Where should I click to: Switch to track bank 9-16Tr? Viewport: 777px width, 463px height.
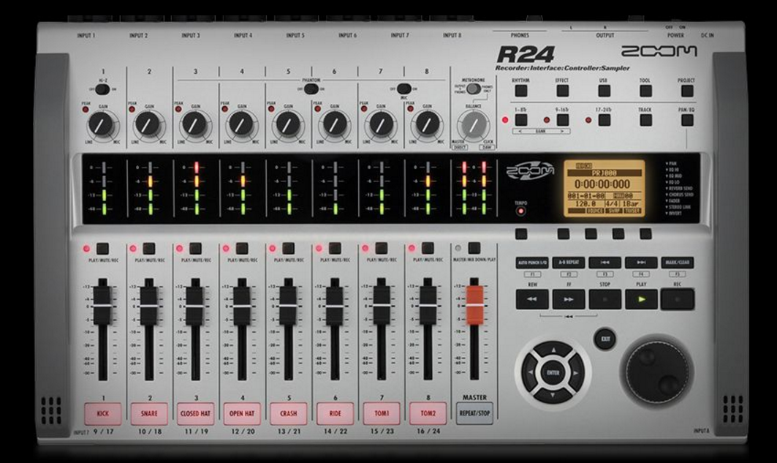coord(562,120)
